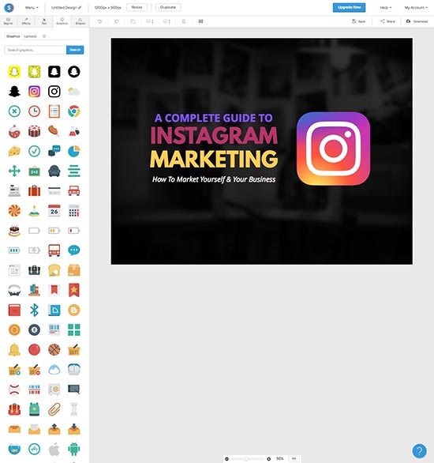Viewport: 434px width, 463px height.
Task: Add the colorful Instagram logo graphic
Action: [34, 91]
